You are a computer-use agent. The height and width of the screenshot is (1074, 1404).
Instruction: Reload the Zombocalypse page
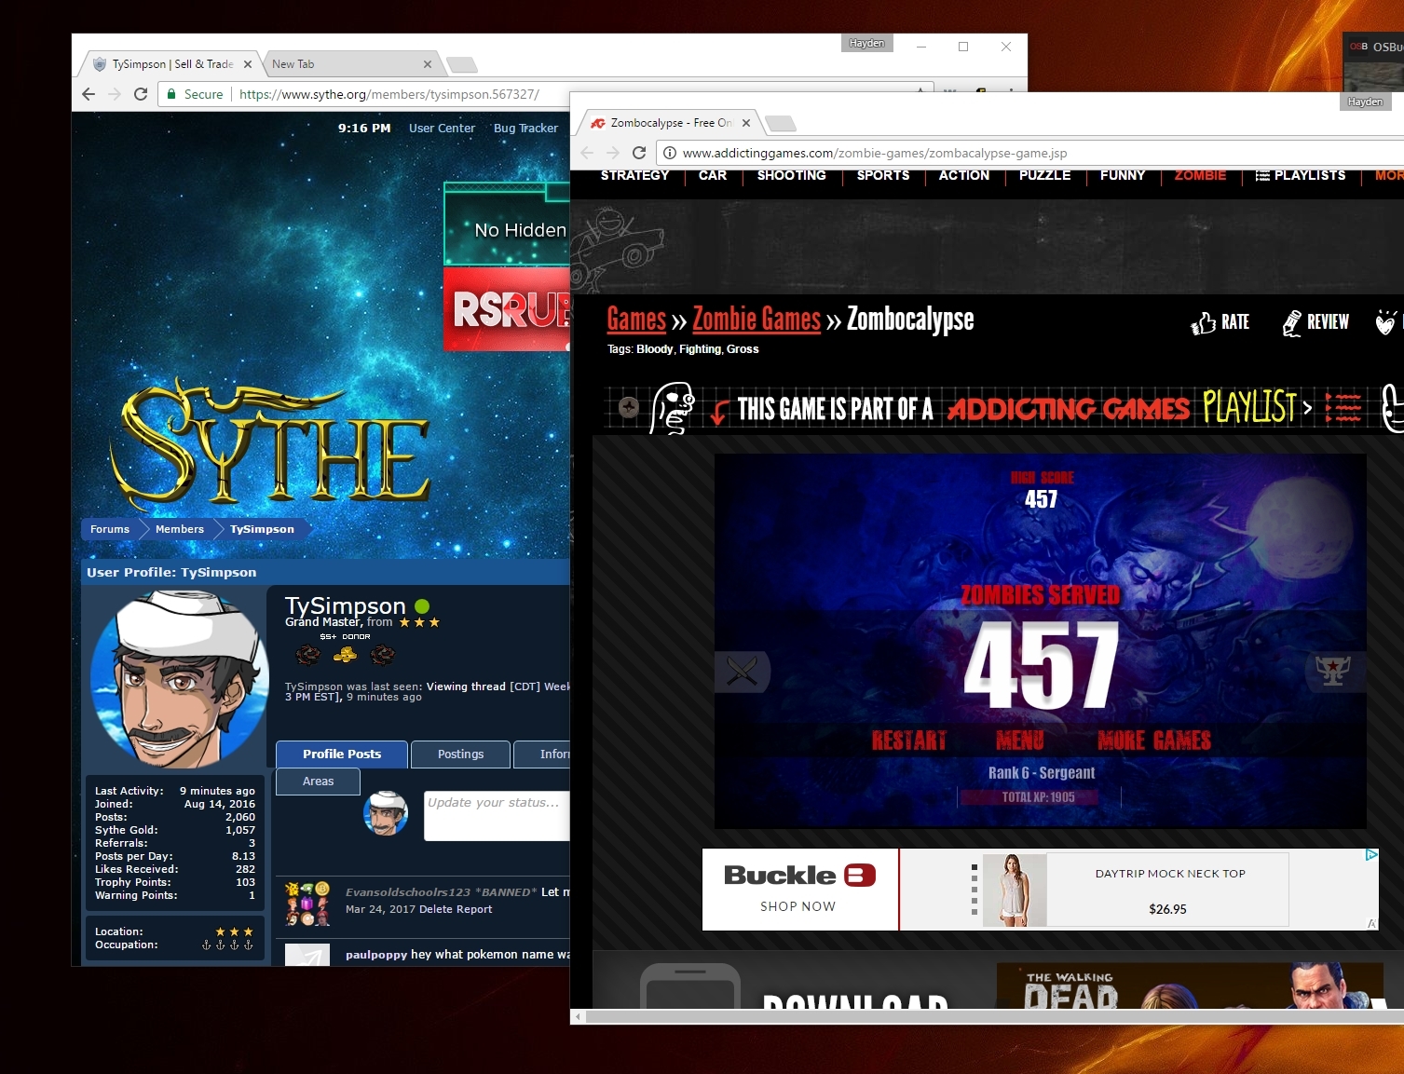coord(639,153)
